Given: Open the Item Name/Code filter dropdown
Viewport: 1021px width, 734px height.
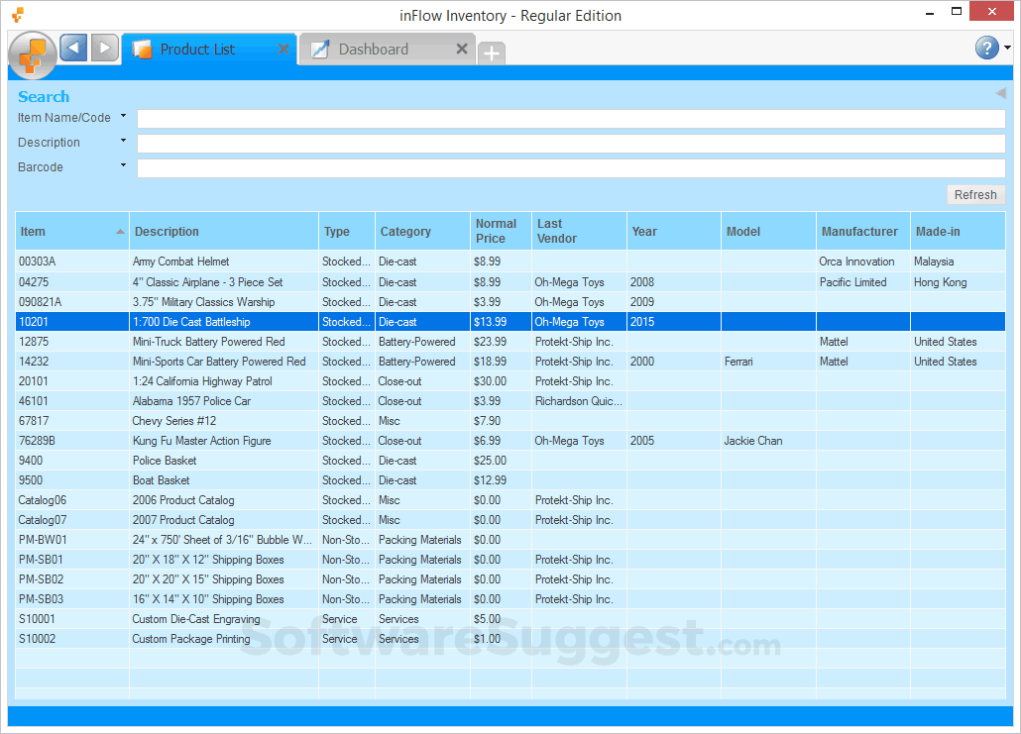Looking at the screenshot, I should coord(124,116).
